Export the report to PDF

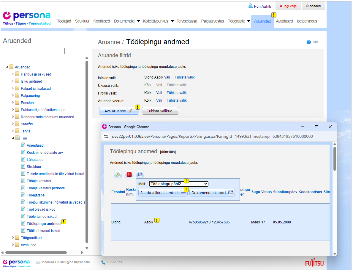(x=129, y=175)
